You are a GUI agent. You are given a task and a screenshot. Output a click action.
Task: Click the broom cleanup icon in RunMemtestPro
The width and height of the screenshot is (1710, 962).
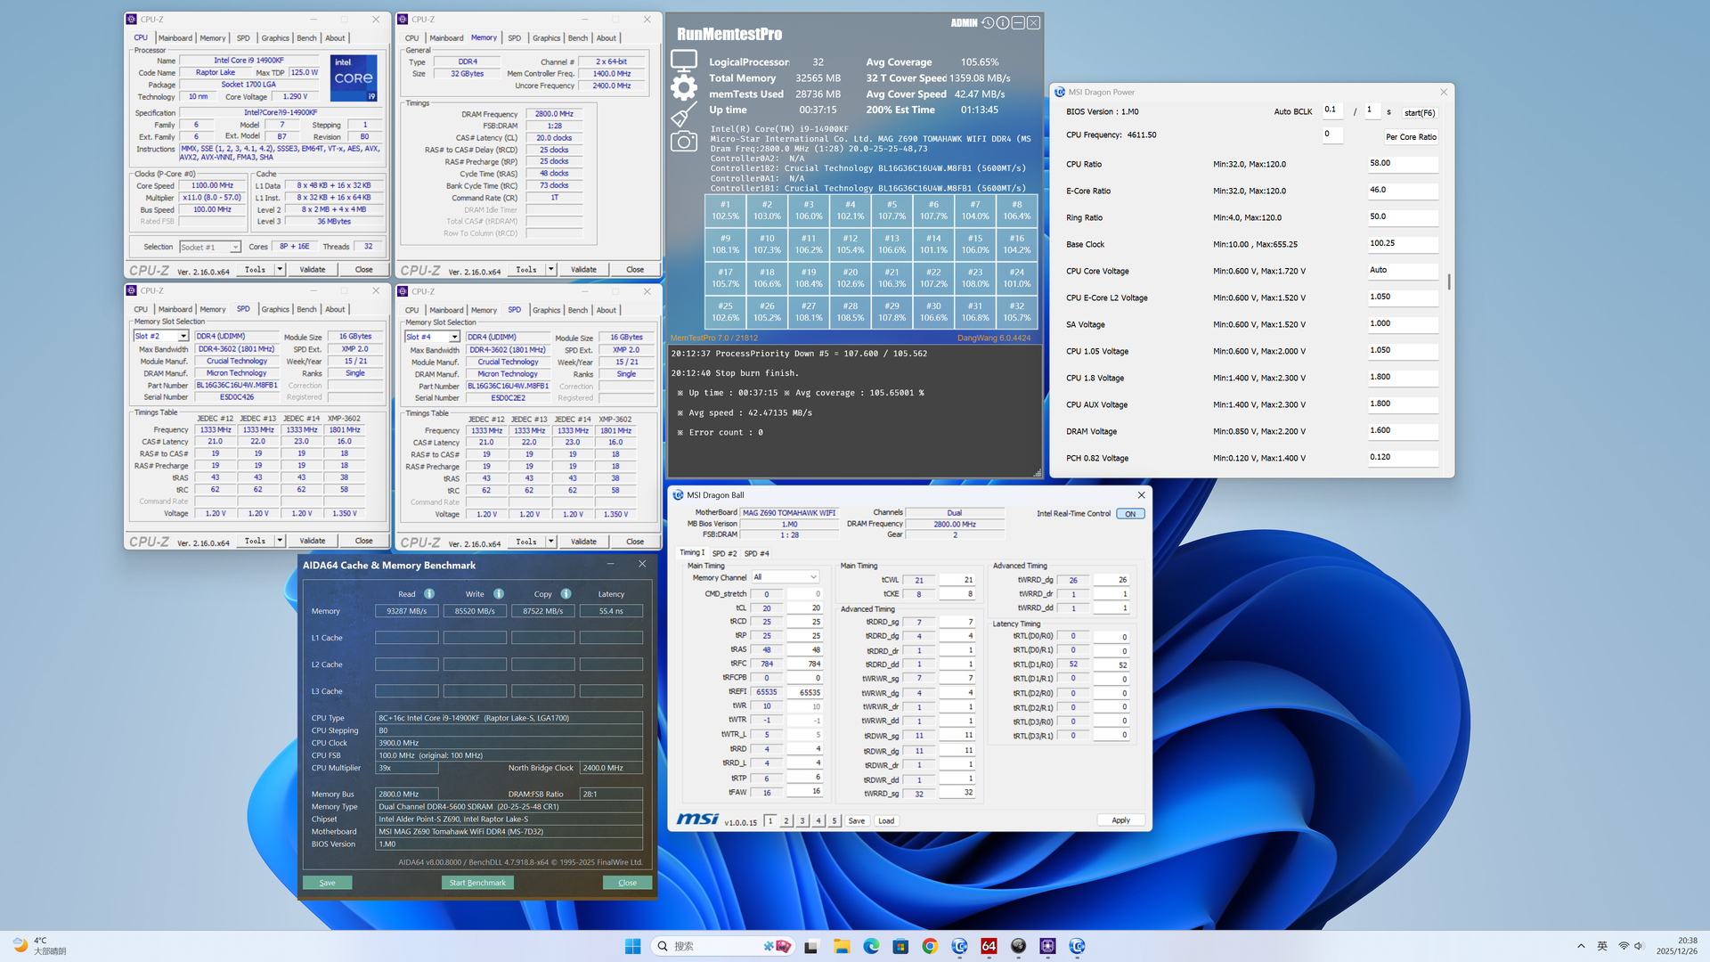click(x=684, y=115)
